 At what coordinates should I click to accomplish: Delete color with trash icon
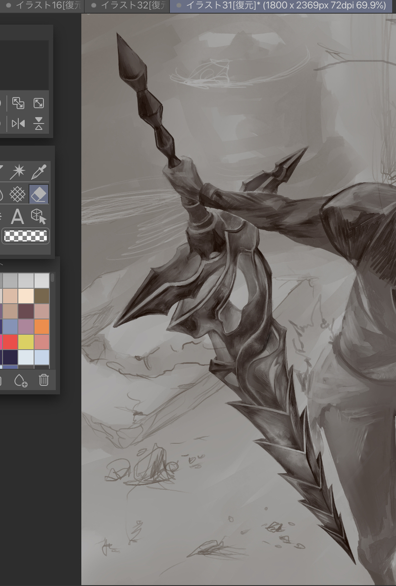[x=44, y=380]
